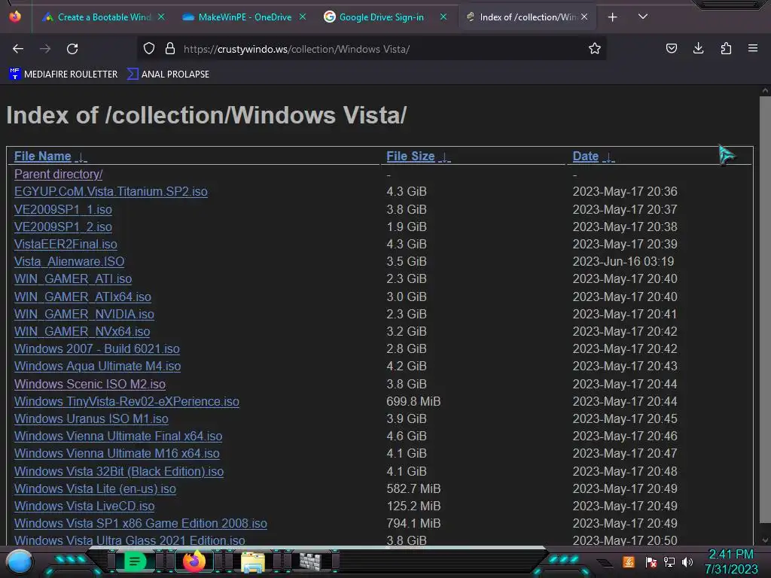Close the Google Drive Sign-in tab
This screenshot has height=578, width=771.
click(x=443, y=17)
